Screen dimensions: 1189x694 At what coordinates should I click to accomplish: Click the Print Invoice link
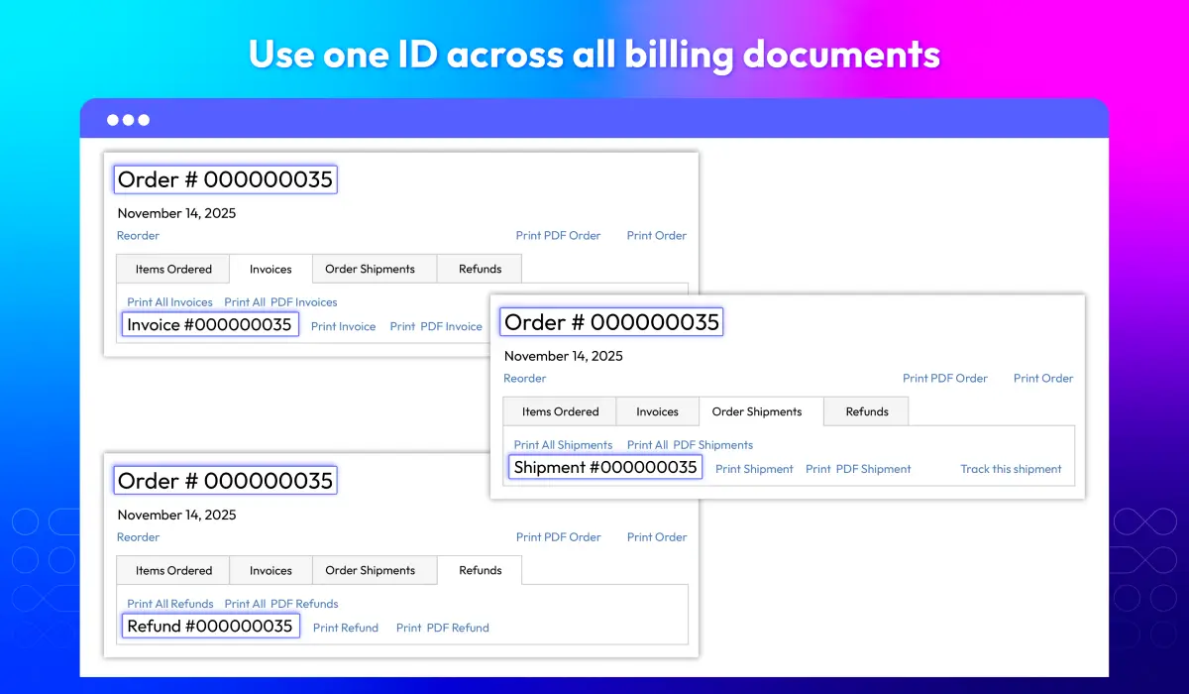click(x=343, y=326)
